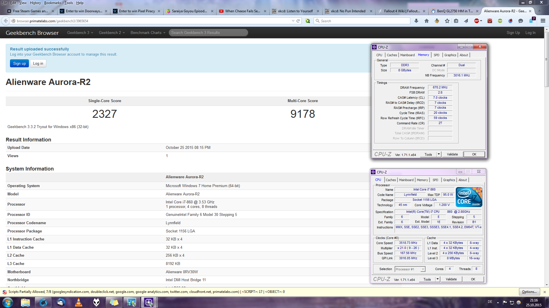Open Tools dropdown arrow in Memory CPU-Z window
This screenshot has height=308, width=549.
(439, 154)
